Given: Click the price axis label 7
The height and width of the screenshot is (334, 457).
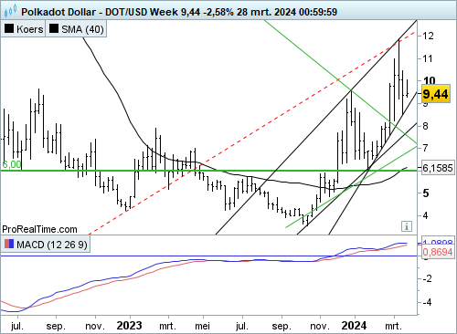Looking at the screenshot, I should pos(425,148).
